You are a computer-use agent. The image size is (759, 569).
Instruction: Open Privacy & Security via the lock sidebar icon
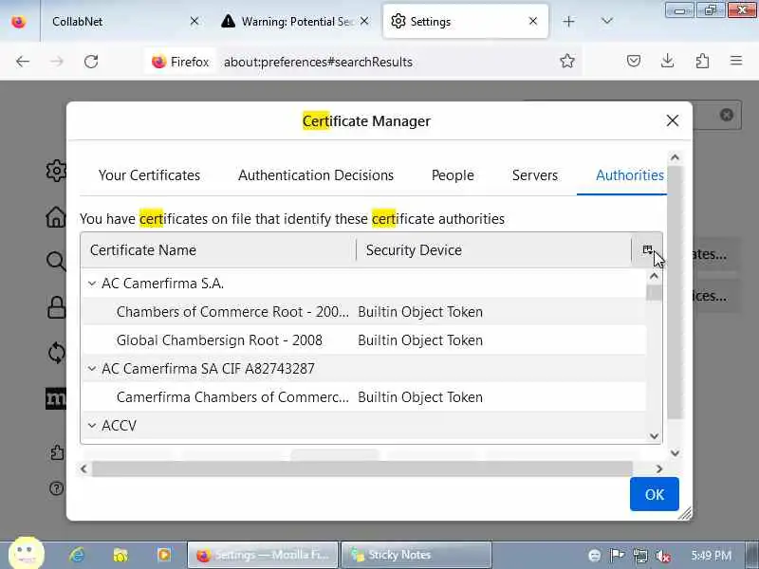[56, 306]
